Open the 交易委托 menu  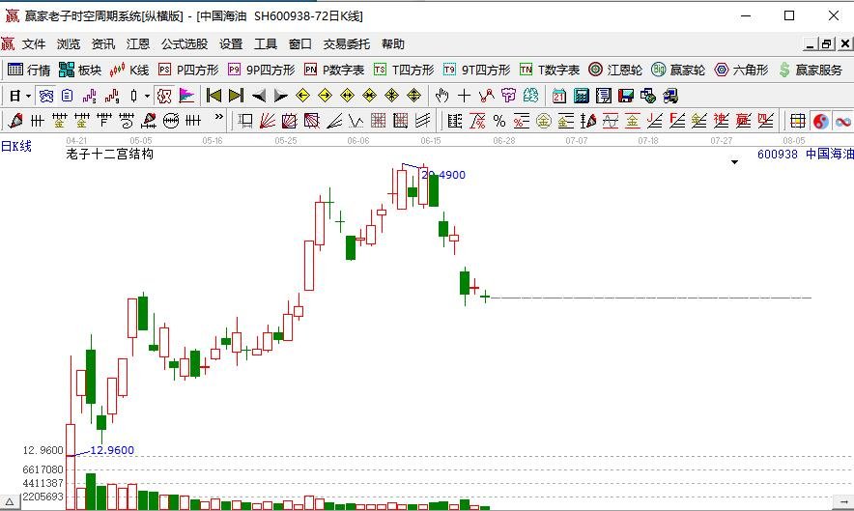click(x=347, y=44)
